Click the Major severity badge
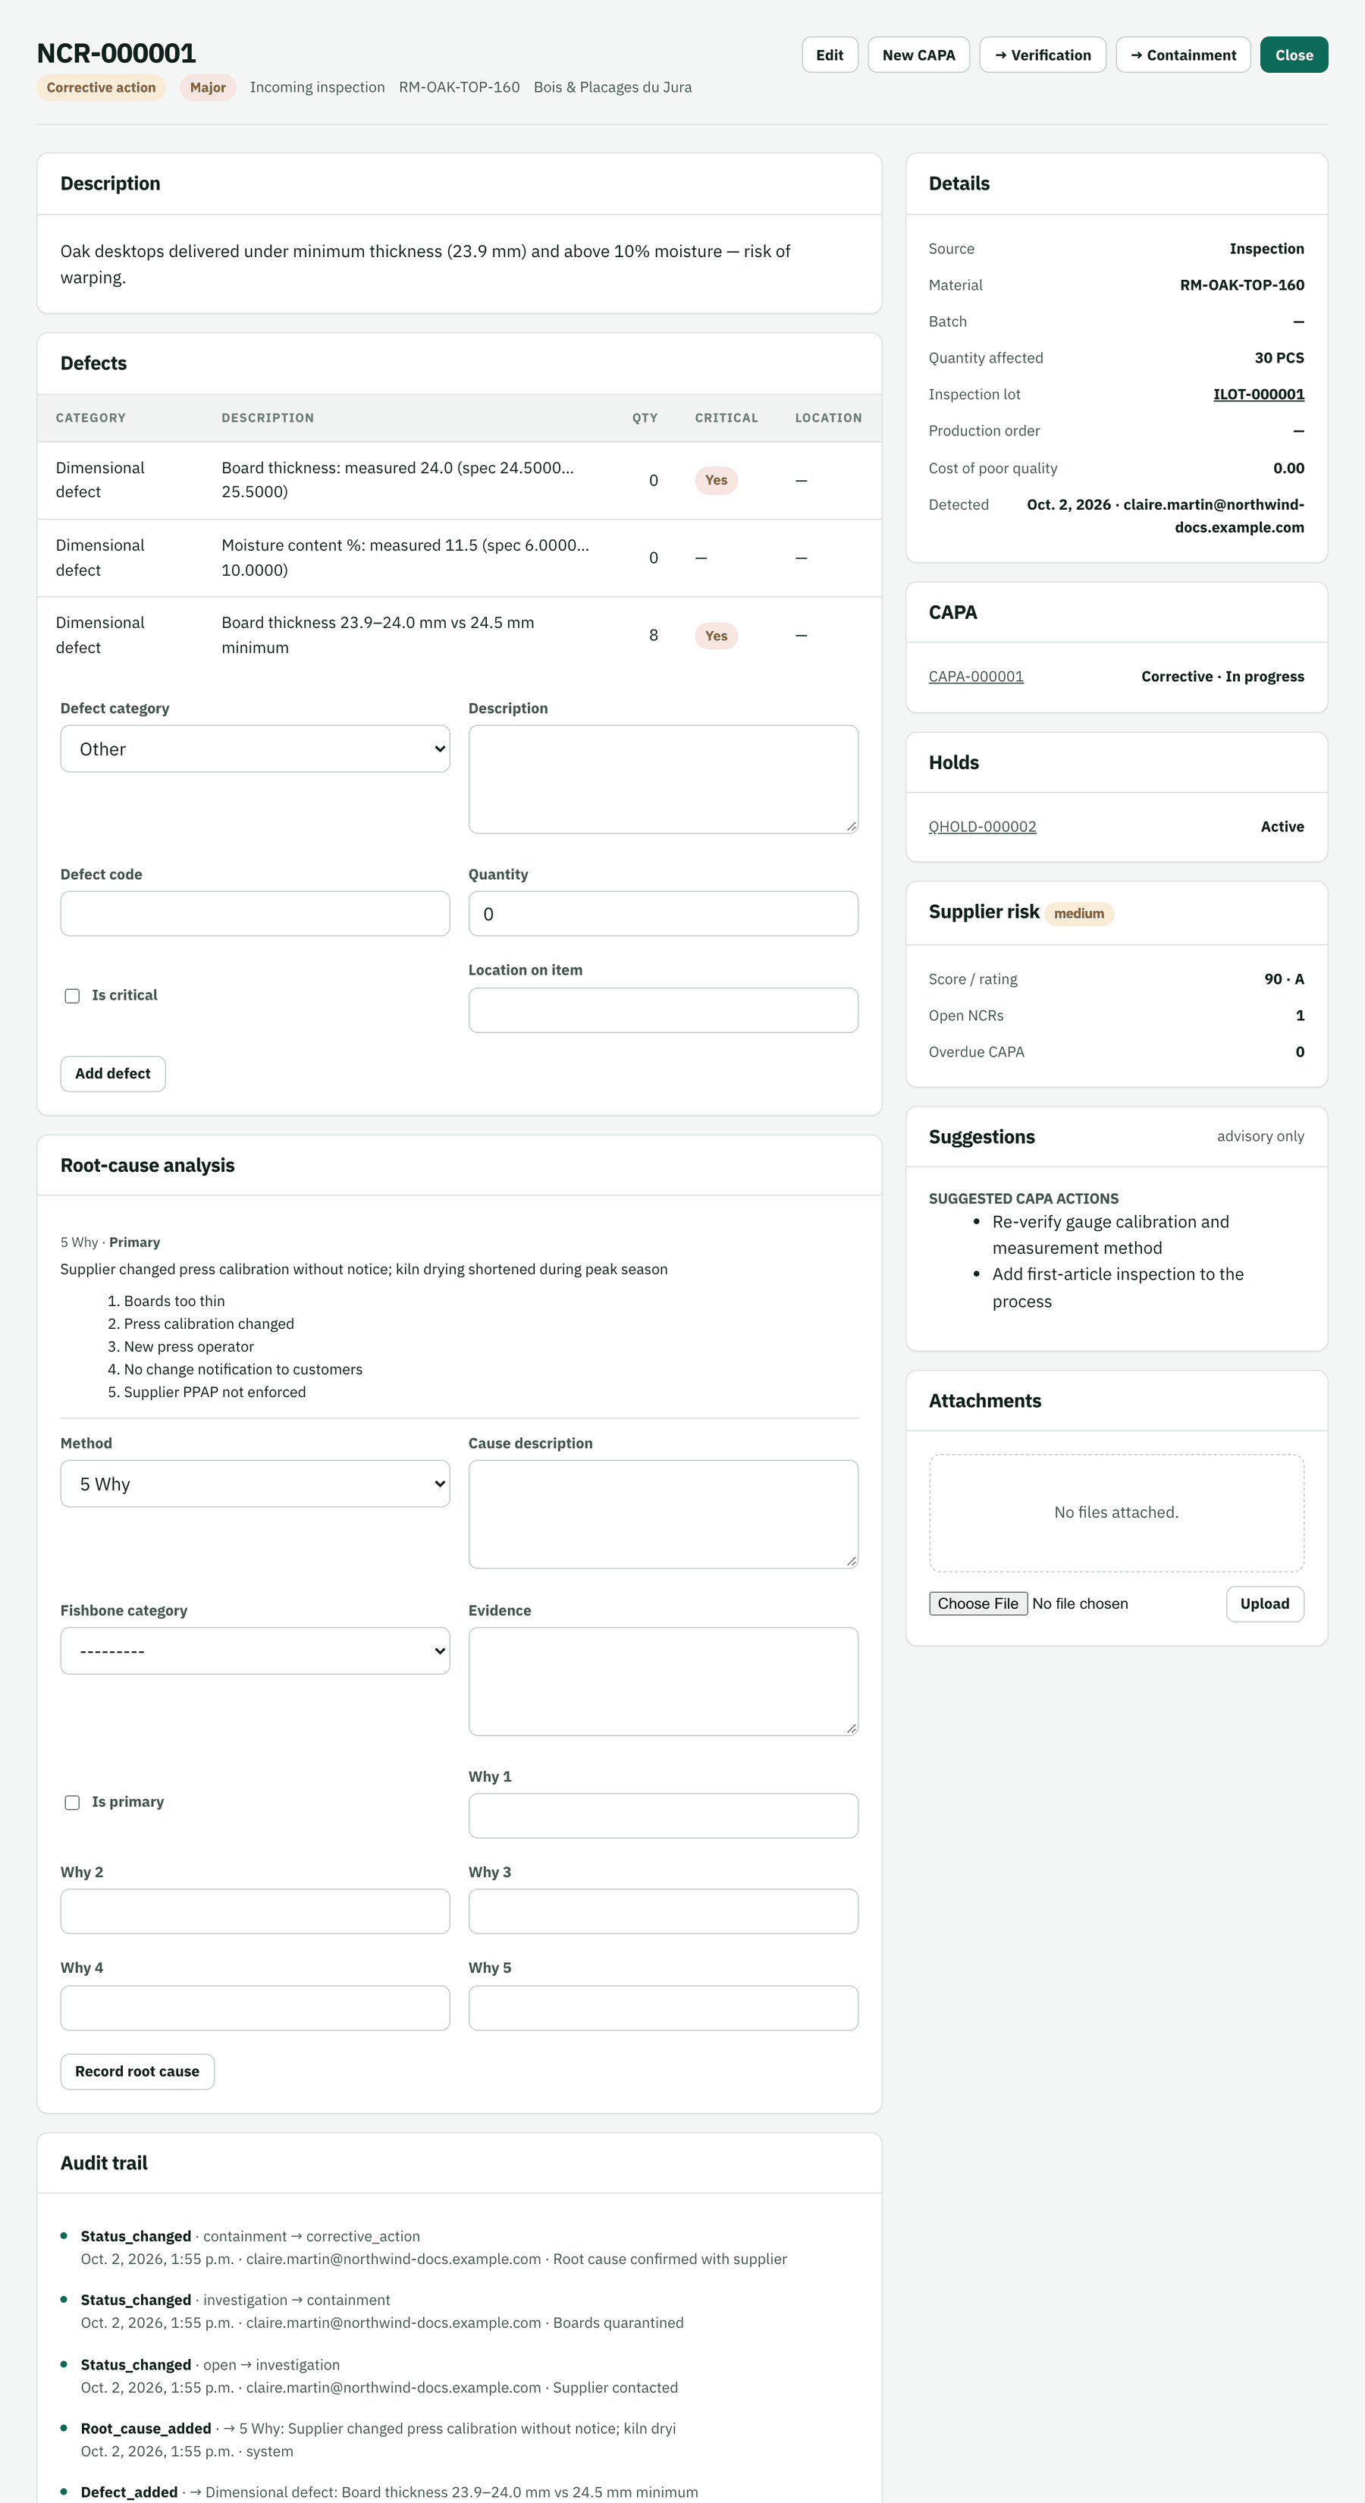 [x=208, y=87]
